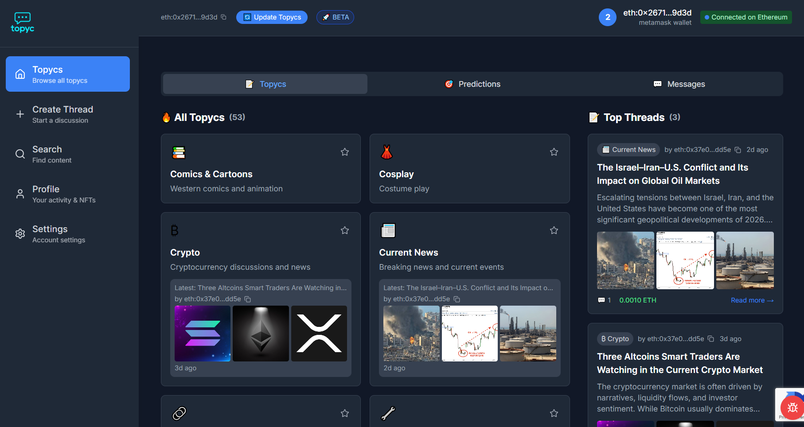Image resolution: width=804 pixels, height=427 pixels.
Task: Click the Current News tag on top thread
Action: coord(628,150)
